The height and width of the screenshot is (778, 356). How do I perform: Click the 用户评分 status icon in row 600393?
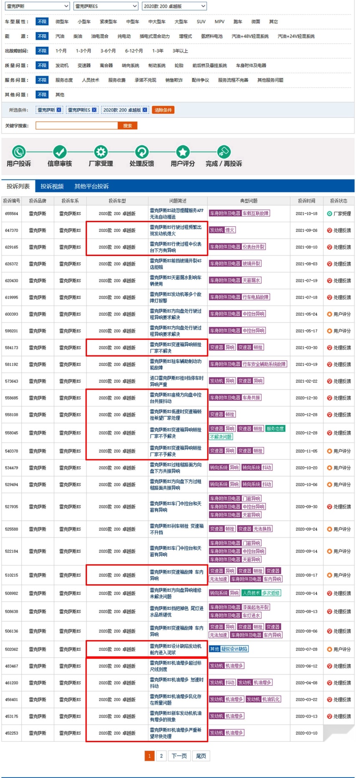point(329,314)
